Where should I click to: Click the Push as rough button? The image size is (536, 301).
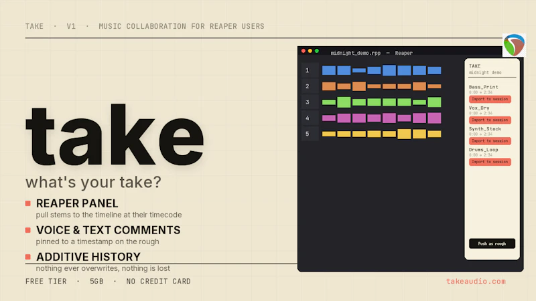coord(492,243)
